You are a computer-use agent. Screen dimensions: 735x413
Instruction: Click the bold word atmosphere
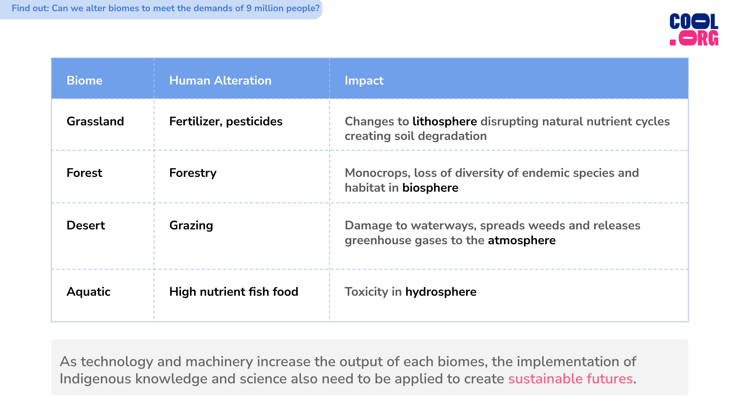click(521, 241)
